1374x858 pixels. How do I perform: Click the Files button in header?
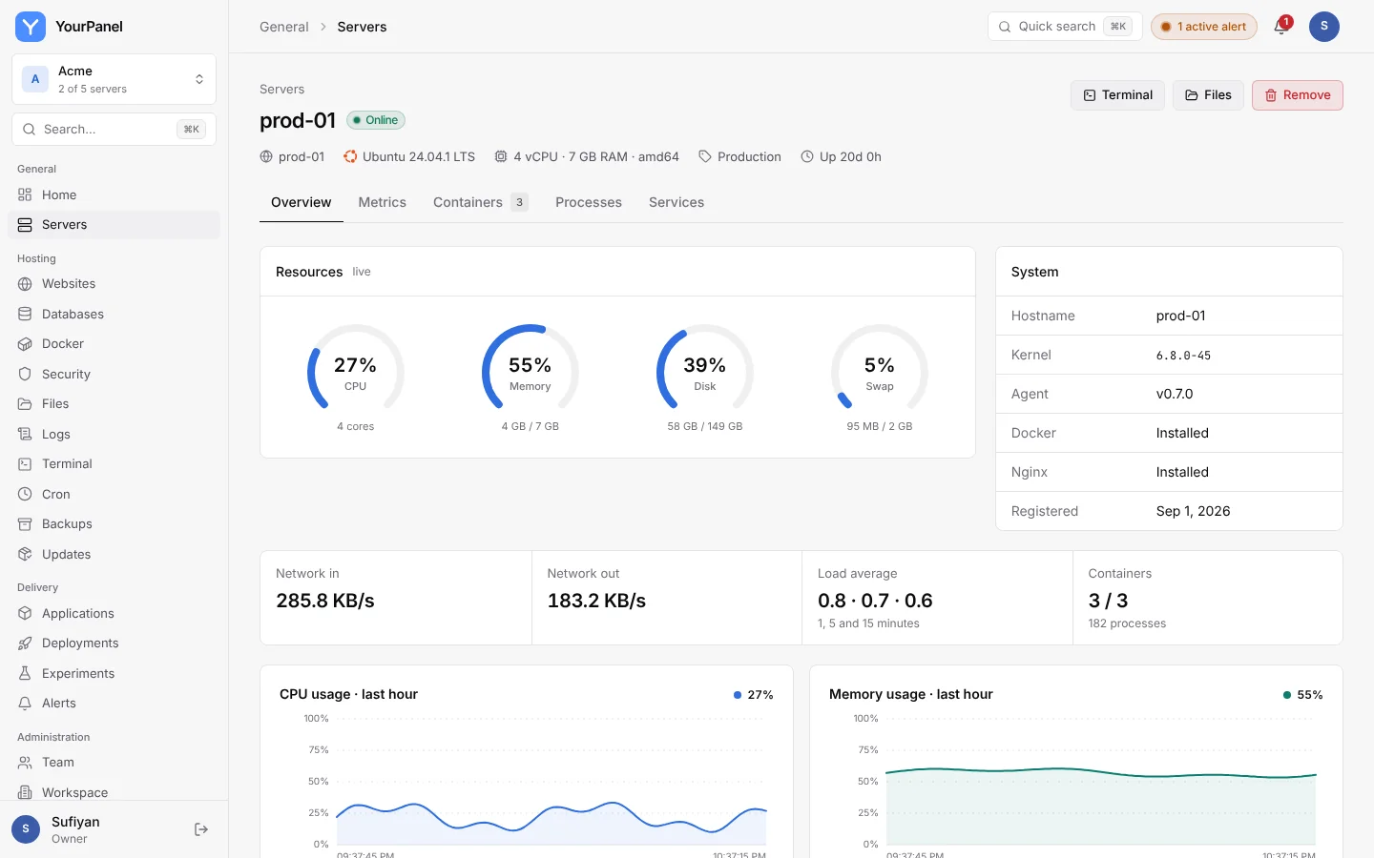(x=1208, y=95)
